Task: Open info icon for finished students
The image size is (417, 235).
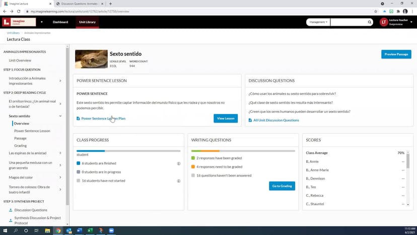Action: point(179,163)
